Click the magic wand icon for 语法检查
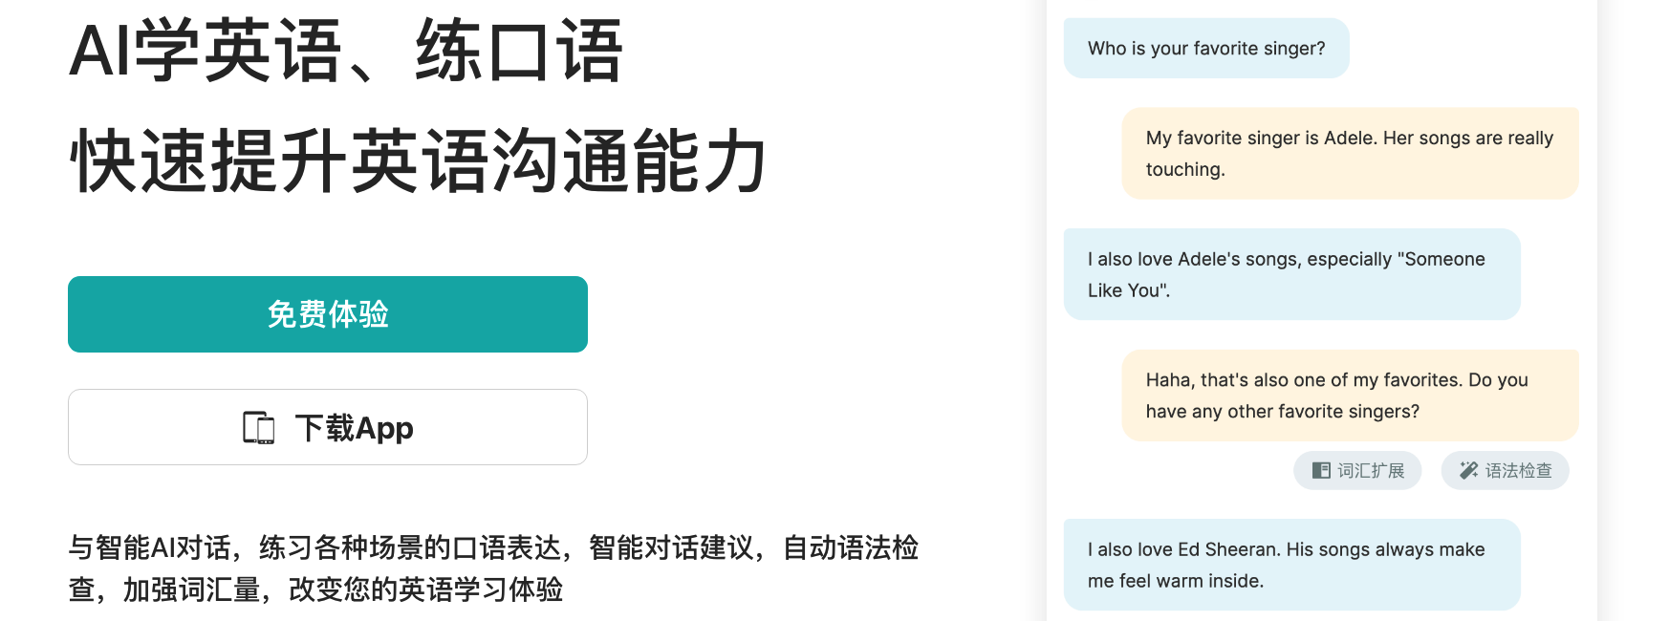 click(x=1468, y=470)
